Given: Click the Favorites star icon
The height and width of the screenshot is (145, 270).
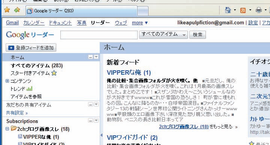Looking at the screenshot, I should pyautogui.click(x=7, y=10).
